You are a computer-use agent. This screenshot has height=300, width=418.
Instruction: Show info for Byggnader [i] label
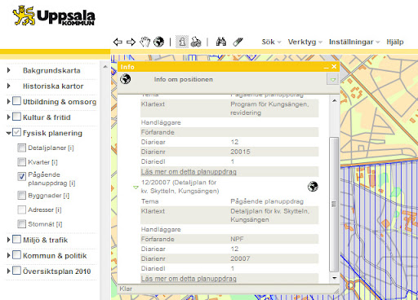coord(49,196)
